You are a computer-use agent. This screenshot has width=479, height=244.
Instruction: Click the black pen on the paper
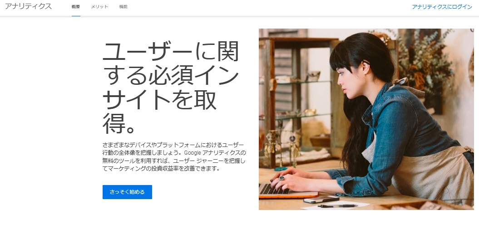[337, 206]
